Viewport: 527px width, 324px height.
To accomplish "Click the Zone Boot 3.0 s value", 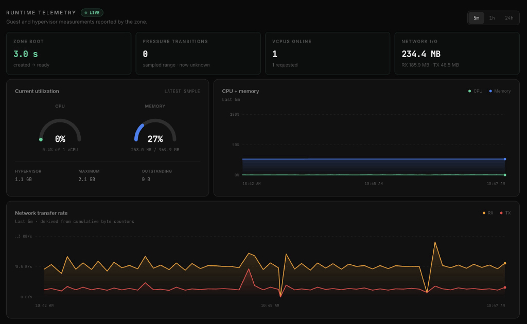I will (x=26, y=54).
